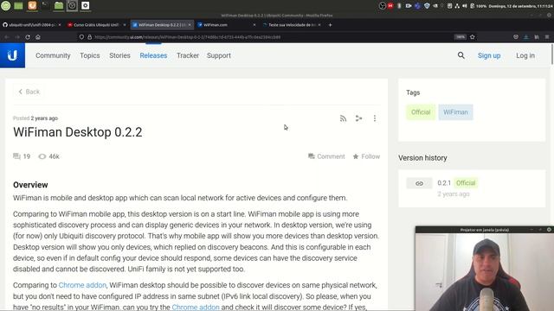
Task: Click the RSS feed icon beside the post
Action: tap(343, 118)
